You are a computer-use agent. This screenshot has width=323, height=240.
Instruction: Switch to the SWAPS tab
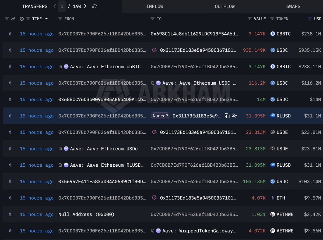pos(293,6)
